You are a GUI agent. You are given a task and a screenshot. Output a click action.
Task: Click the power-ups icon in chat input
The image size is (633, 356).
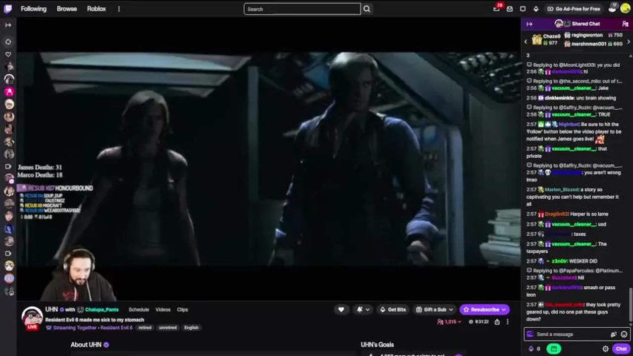(x=613, y=334)
